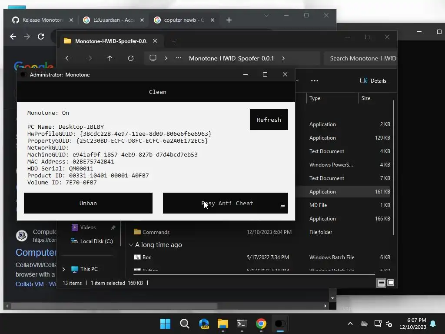Show hidden system tray icons

tap(350, 324)
